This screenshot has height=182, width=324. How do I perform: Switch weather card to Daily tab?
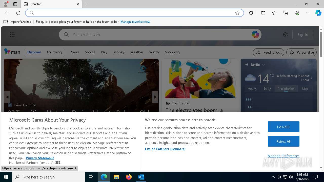[x=267, y=89]
